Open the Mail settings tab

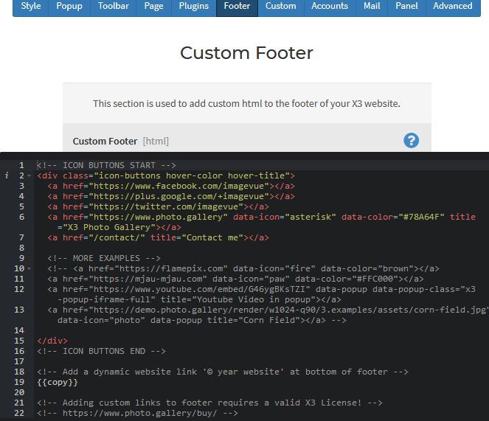point(372,6)
